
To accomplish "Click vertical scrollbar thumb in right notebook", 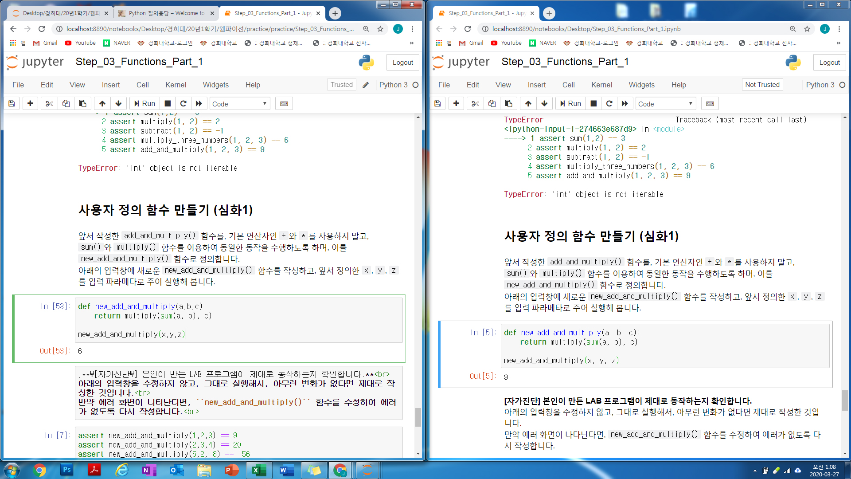I will click(x=845, y=400).
